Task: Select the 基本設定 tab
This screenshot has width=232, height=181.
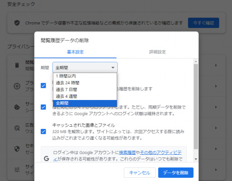Action: click(76, 52)
